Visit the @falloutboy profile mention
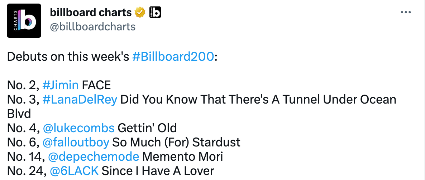This screenshot has width=425, height=180. tap(76, 142)
